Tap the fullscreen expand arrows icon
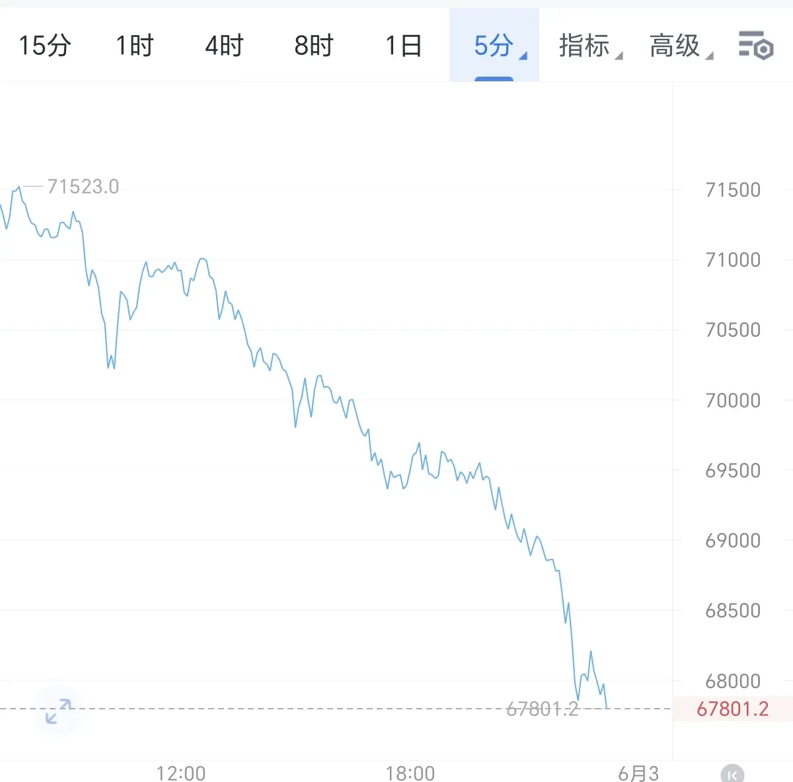This screenshot has height=782, width=793. point(58,711)
